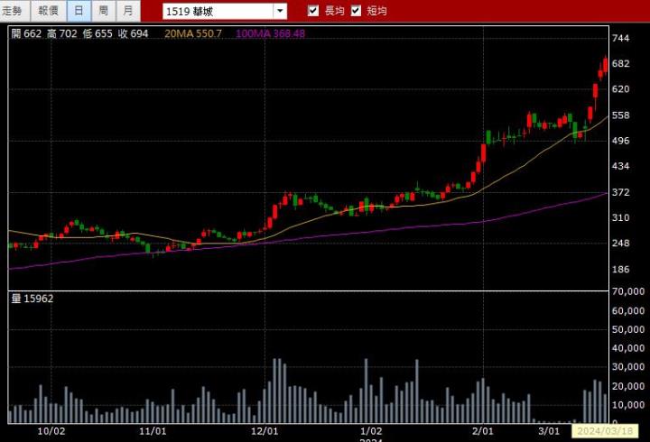This screenshot has height=442, width=650.
Task: Select the 月 monthly chart period
Action: (x=128, y=11)
